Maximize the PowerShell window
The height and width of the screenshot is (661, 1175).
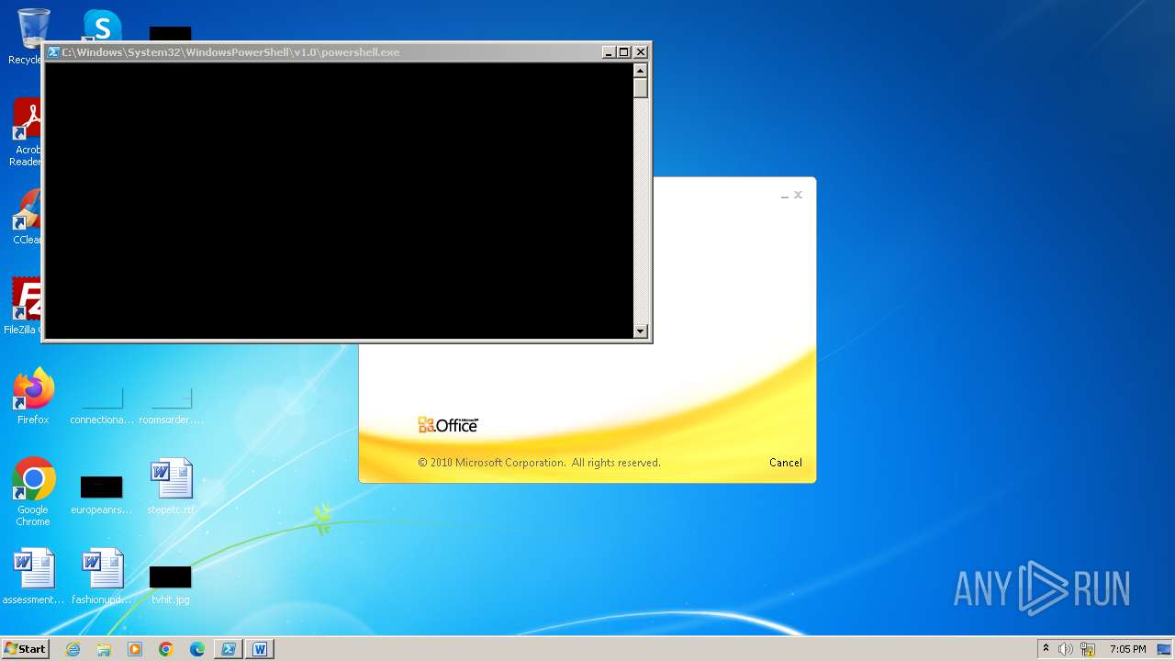click(x=623, y=52)
